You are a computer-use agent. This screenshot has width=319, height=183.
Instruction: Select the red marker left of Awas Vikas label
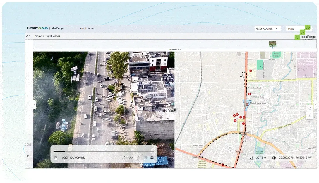pos(249,94)
